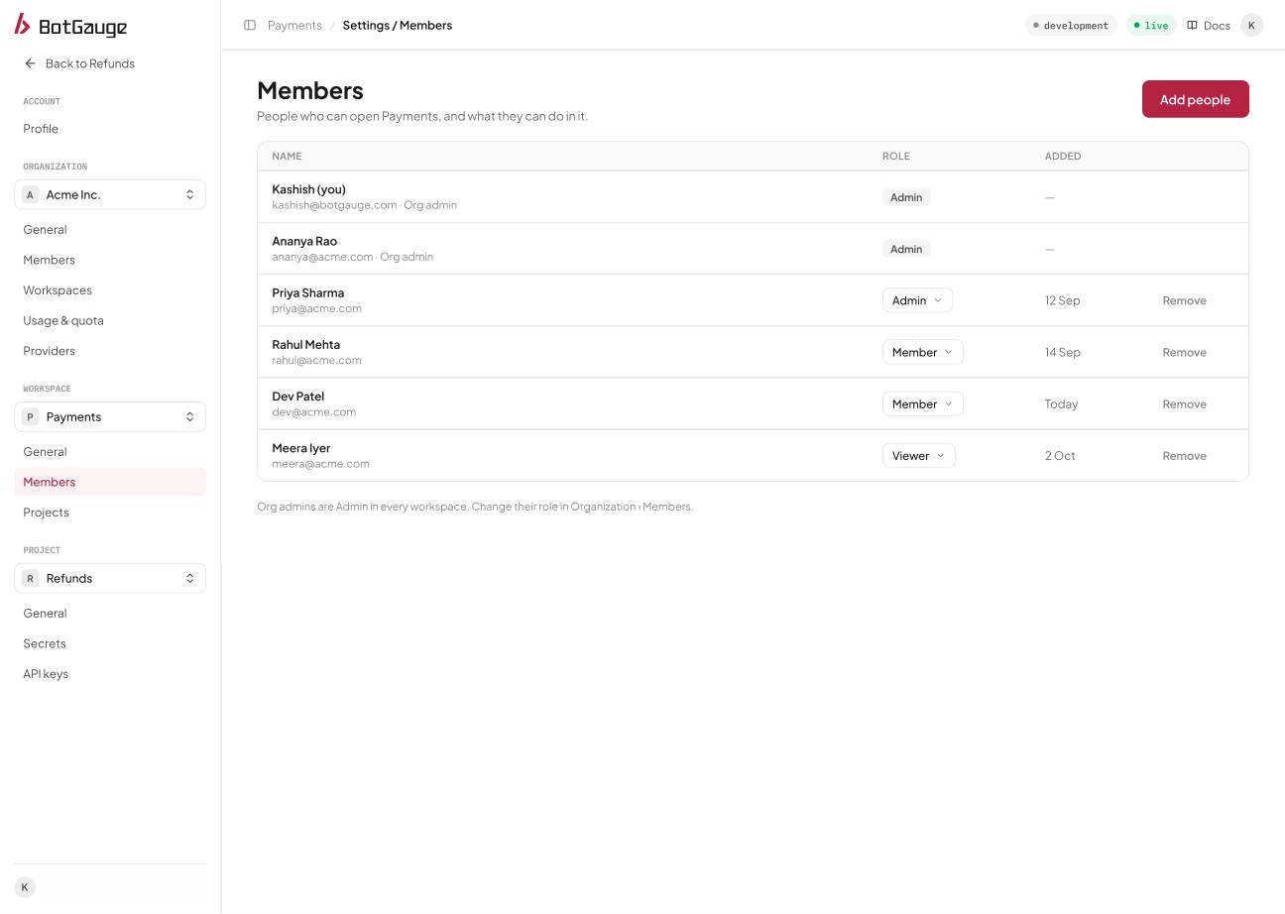Image resolution: width=1285 pixels, height=914 pixels.
Task: Open Priya Sharma's Admin role dropdown
Action: (x=917, y=300)
